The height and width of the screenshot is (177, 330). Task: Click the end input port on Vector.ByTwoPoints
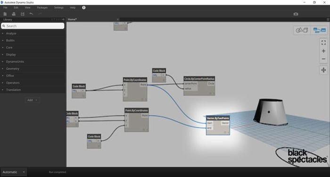[x=209, y=128]
